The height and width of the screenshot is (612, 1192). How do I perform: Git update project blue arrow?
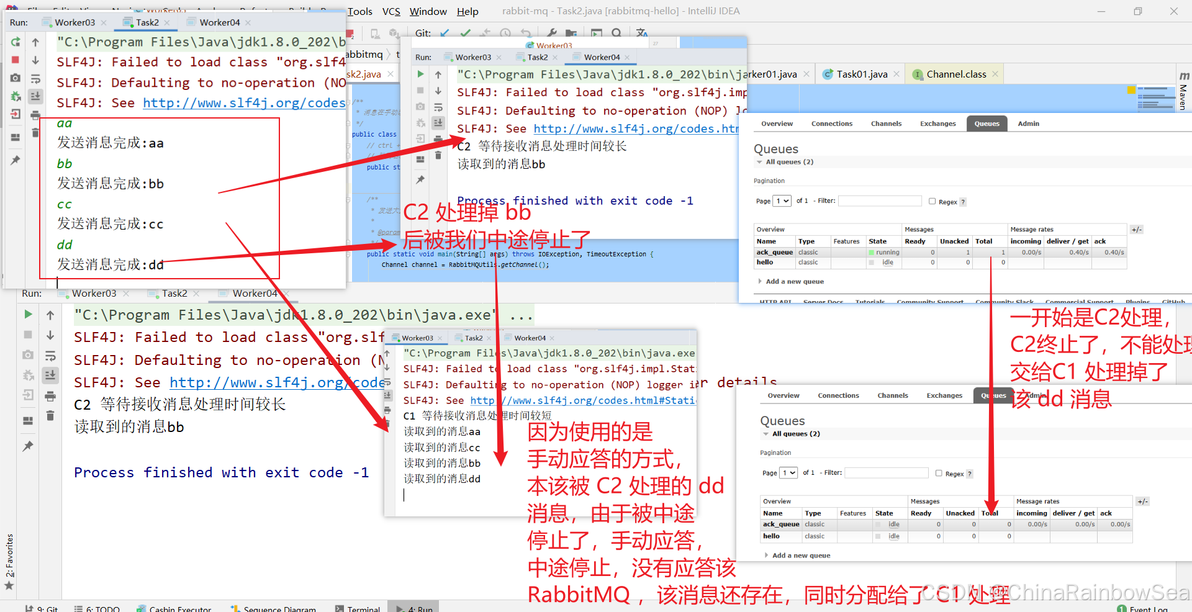click(445, 33)
